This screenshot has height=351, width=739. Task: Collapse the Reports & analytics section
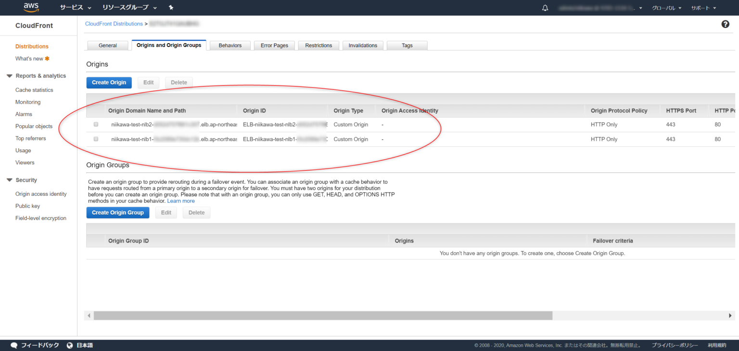click(x=10, y=76)
